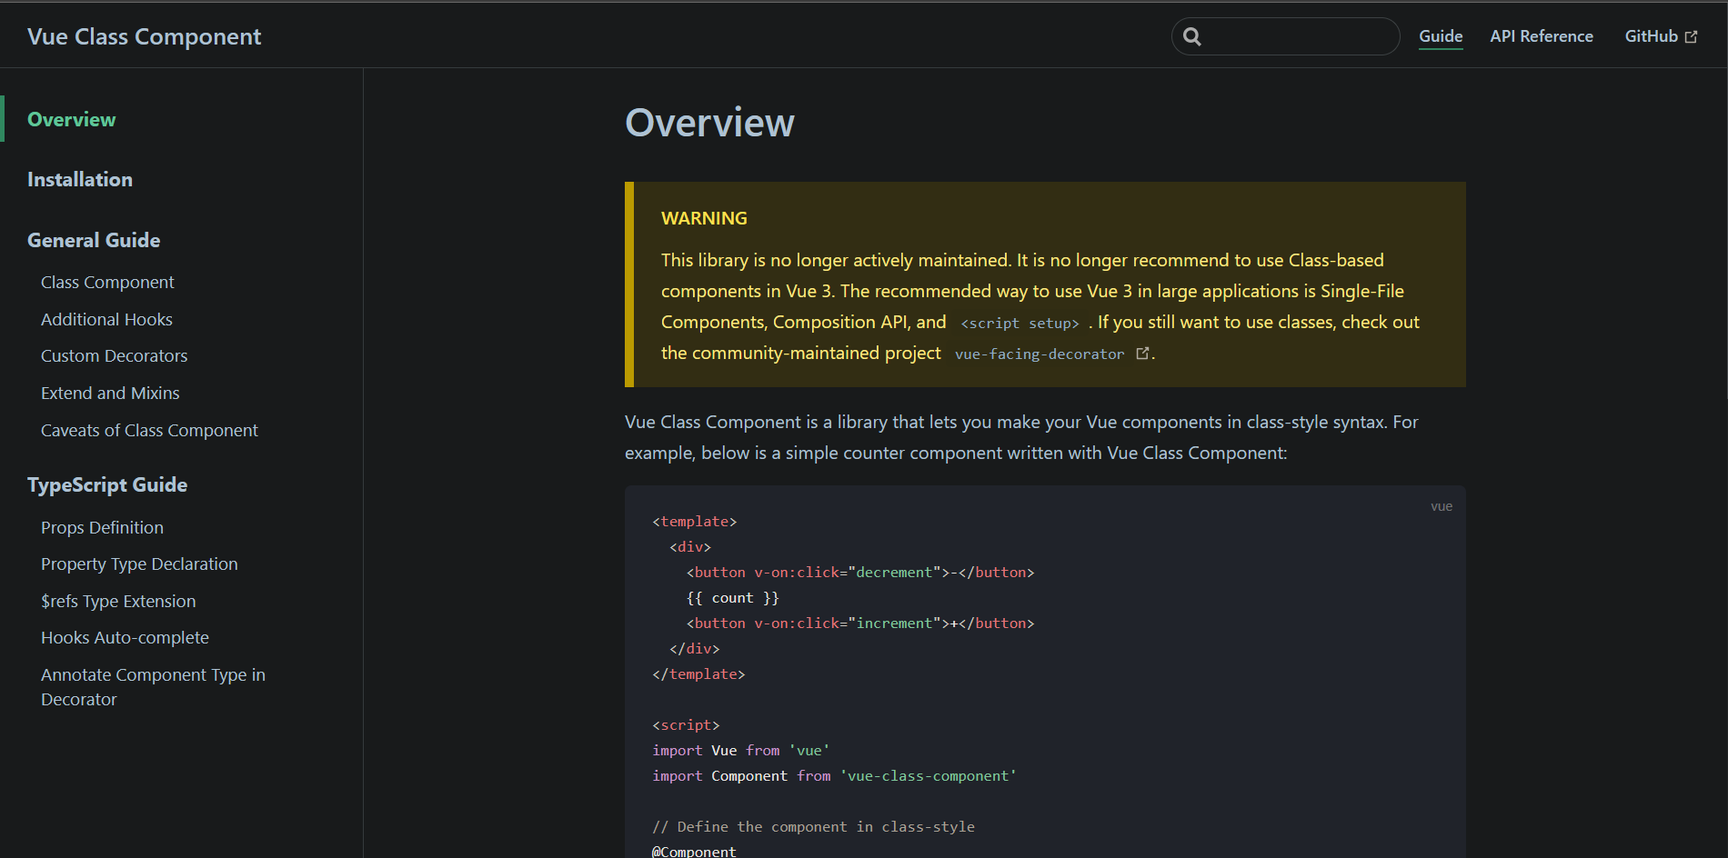Click the 'vue' language label on code block
Image resolution: width=1728 pixels, height=858 pixels.
coord(1442,506)
